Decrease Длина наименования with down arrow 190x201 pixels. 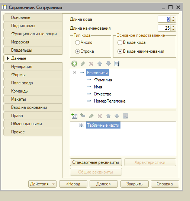[173, 30]
